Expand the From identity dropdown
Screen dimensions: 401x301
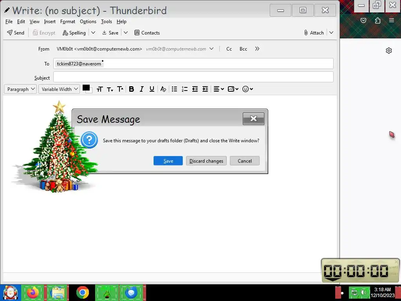211,49
